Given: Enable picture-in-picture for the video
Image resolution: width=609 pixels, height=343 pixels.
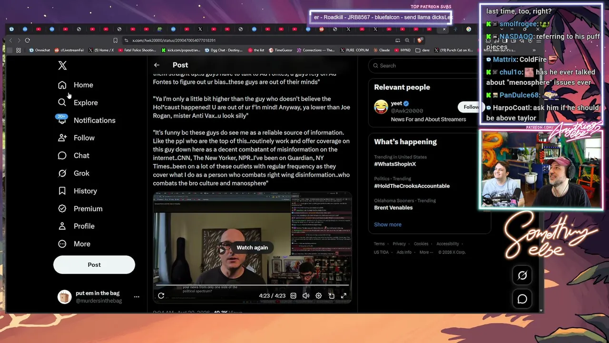Looking at the screenshot, I should click(331, 295).
